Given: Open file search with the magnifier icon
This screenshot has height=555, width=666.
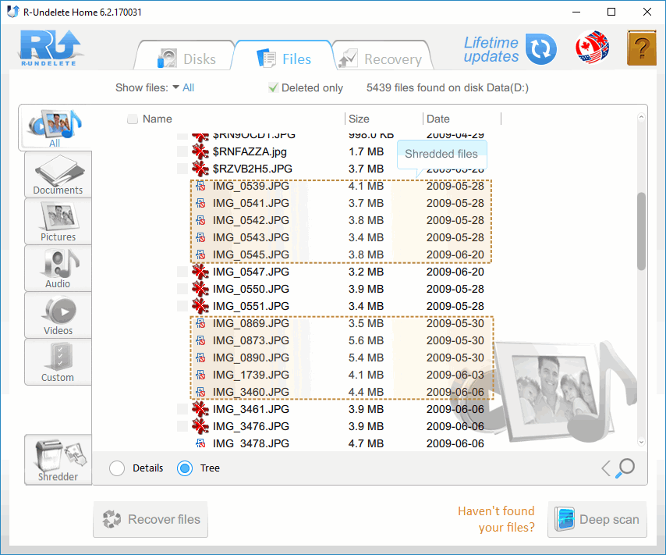Looking at the screenshot, I should click(625, 468).
